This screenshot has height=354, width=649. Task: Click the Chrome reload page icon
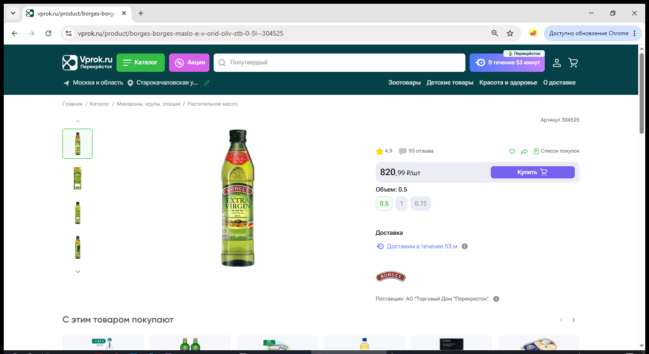coord(48,33)
